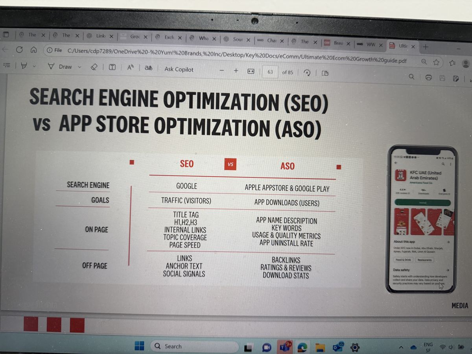Open the Wi-Fi network tray icon
472x354 pixels.
pyautogui.click(x=442, y=347)
